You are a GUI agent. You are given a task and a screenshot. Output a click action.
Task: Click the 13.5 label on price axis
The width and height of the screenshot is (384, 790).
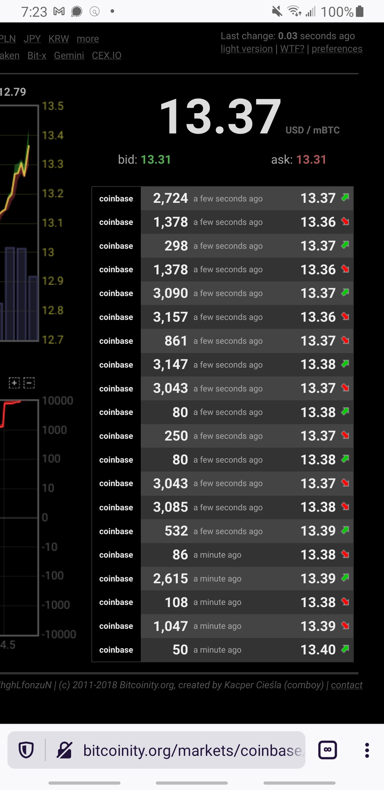(53, 106)
